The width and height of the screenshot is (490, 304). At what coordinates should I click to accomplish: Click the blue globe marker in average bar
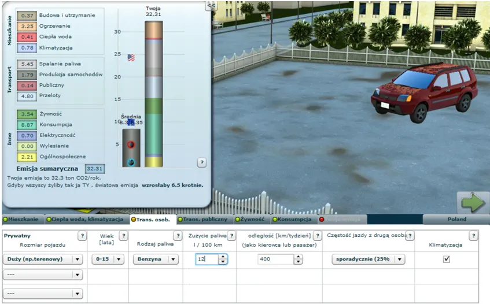click(x=131, y=162)
